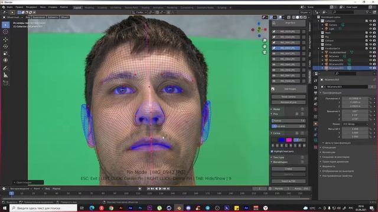Toggle the Jump to Endpoints button in timeline
Image resolution: width=378 pixels, height=212 pixels.
[x=168, y=188]
